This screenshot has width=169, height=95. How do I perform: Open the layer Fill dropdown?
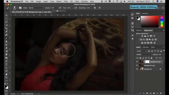pos(164,58)
